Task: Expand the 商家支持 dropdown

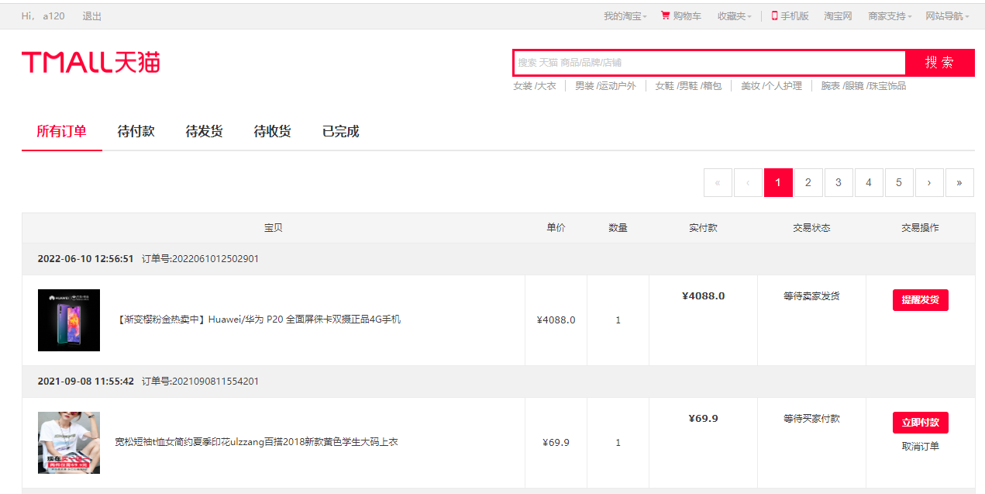Action: 890,16
